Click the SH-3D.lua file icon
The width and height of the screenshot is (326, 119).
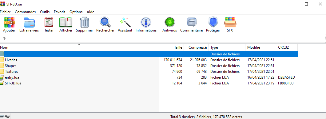(x=2, y=83)
